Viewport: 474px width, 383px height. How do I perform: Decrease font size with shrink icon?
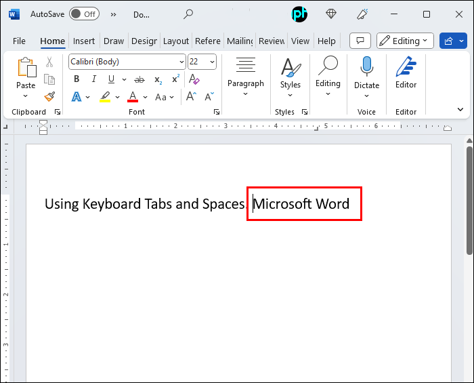pos(209,97)
